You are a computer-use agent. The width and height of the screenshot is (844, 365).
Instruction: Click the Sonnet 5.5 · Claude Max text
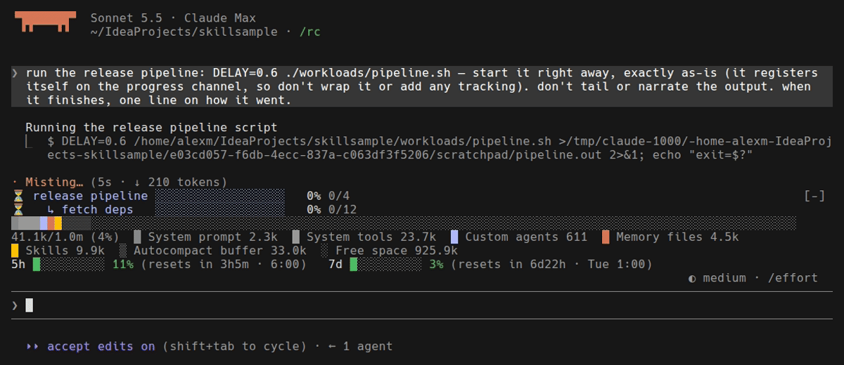tap(174, 18)
